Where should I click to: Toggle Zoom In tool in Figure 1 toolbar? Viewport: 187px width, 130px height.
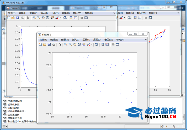coord(34,18)
